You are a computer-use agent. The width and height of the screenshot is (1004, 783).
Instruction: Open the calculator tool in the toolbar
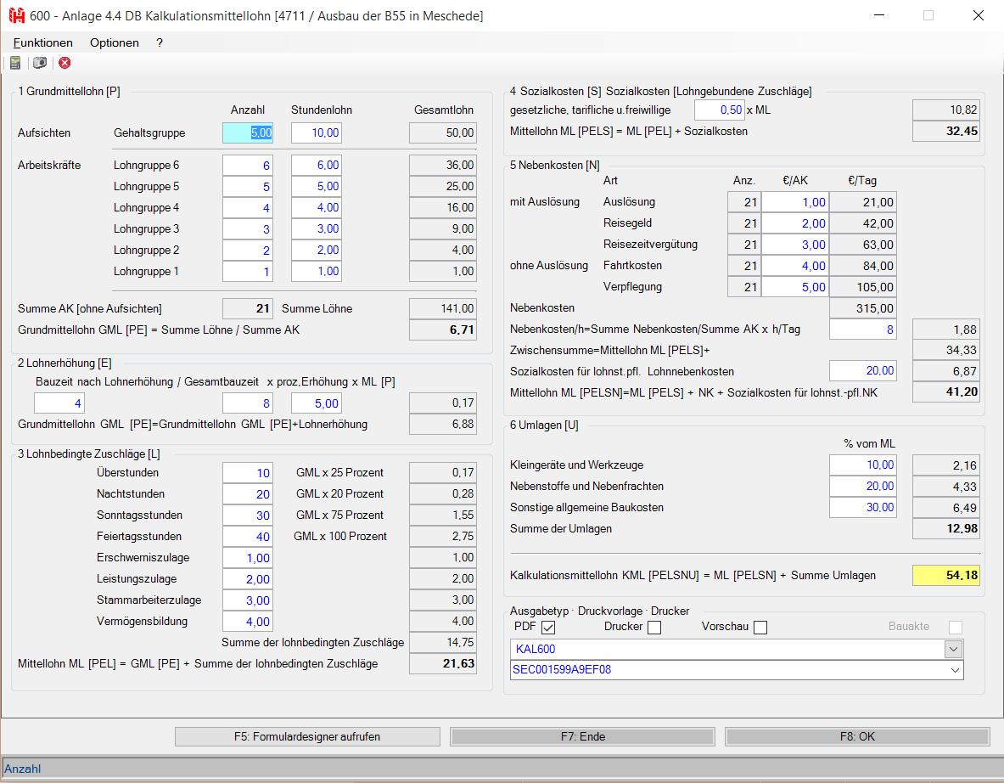pyautogui.click(x=15, y=63)
